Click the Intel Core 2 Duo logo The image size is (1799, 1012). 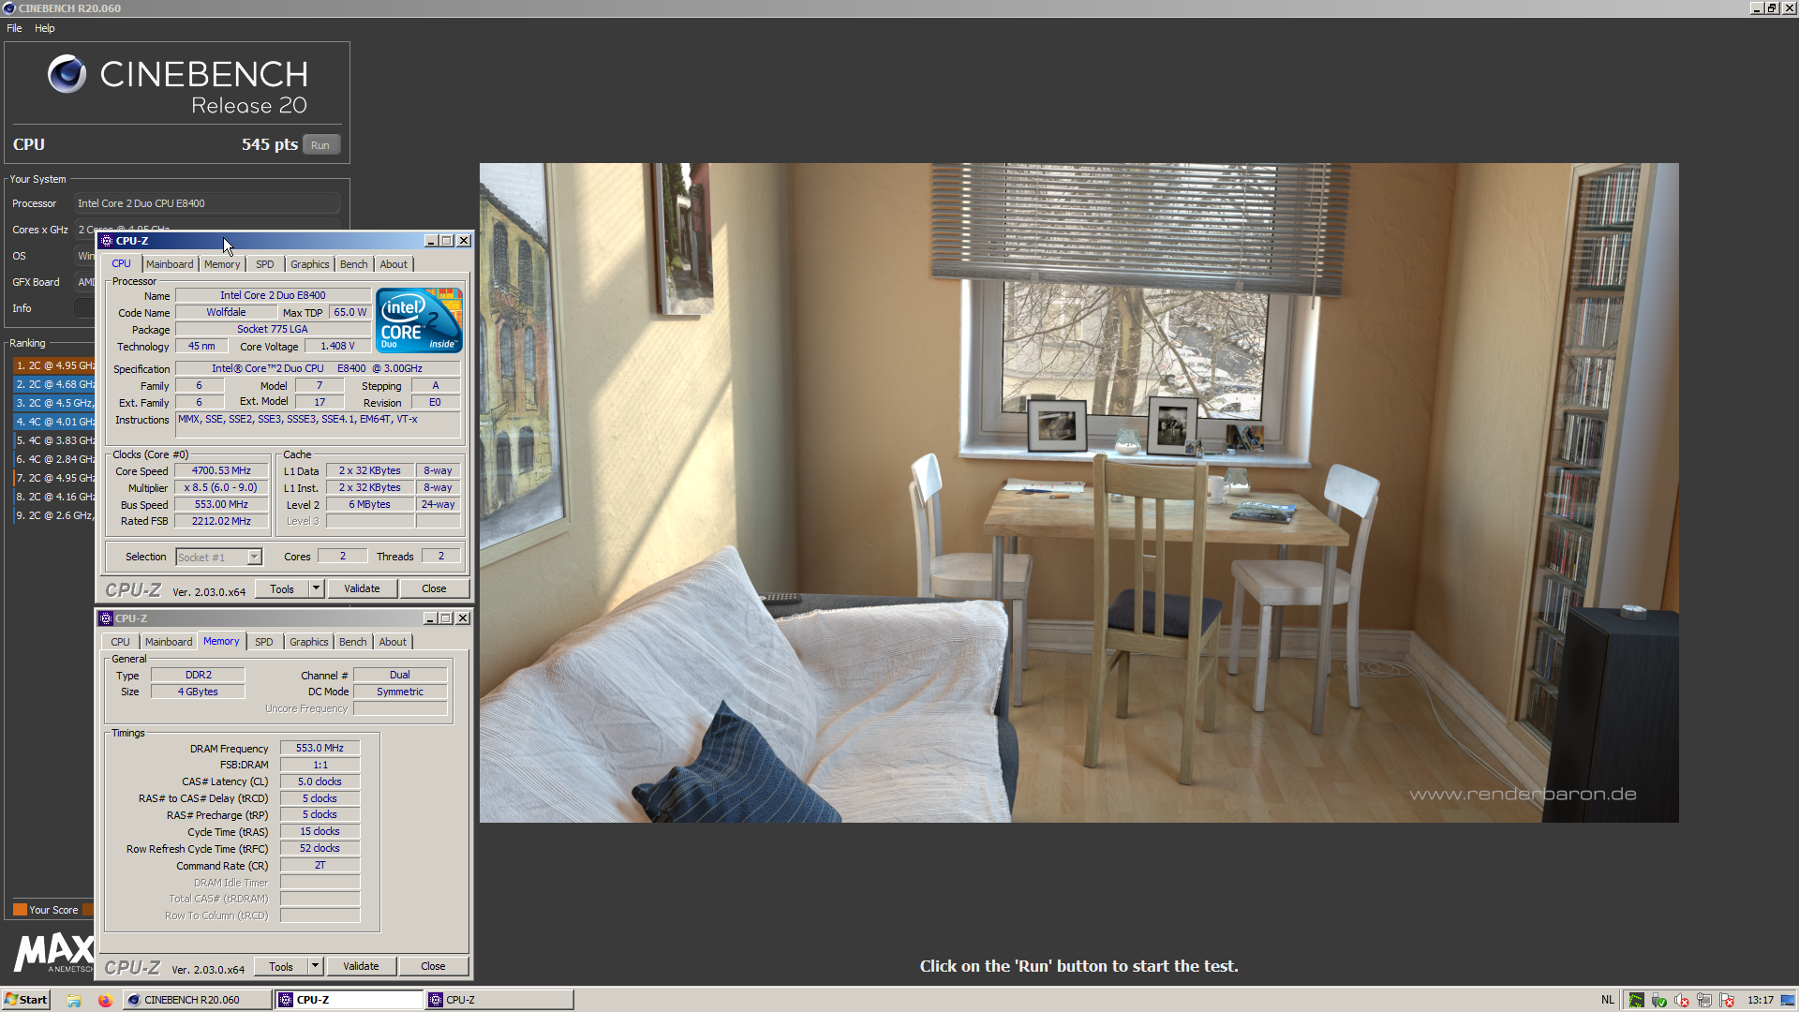[x=419, y=320]
